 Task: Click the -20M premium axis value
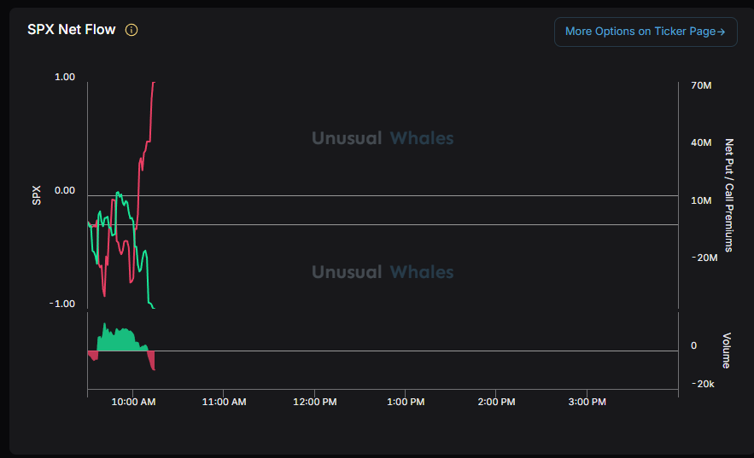coord(704,258)
